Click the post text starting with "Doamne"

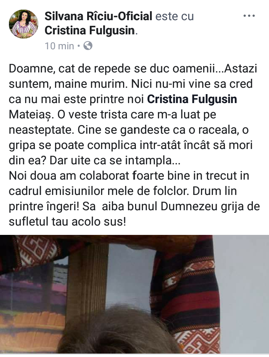(x=134, y=145)
